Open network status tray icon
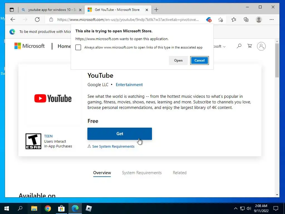This screenshot has width=285, height=214. [242, 208]
